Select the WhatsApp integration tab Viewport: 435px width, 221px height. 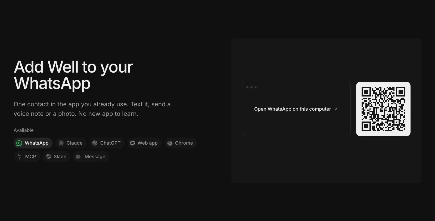[33, 143]
